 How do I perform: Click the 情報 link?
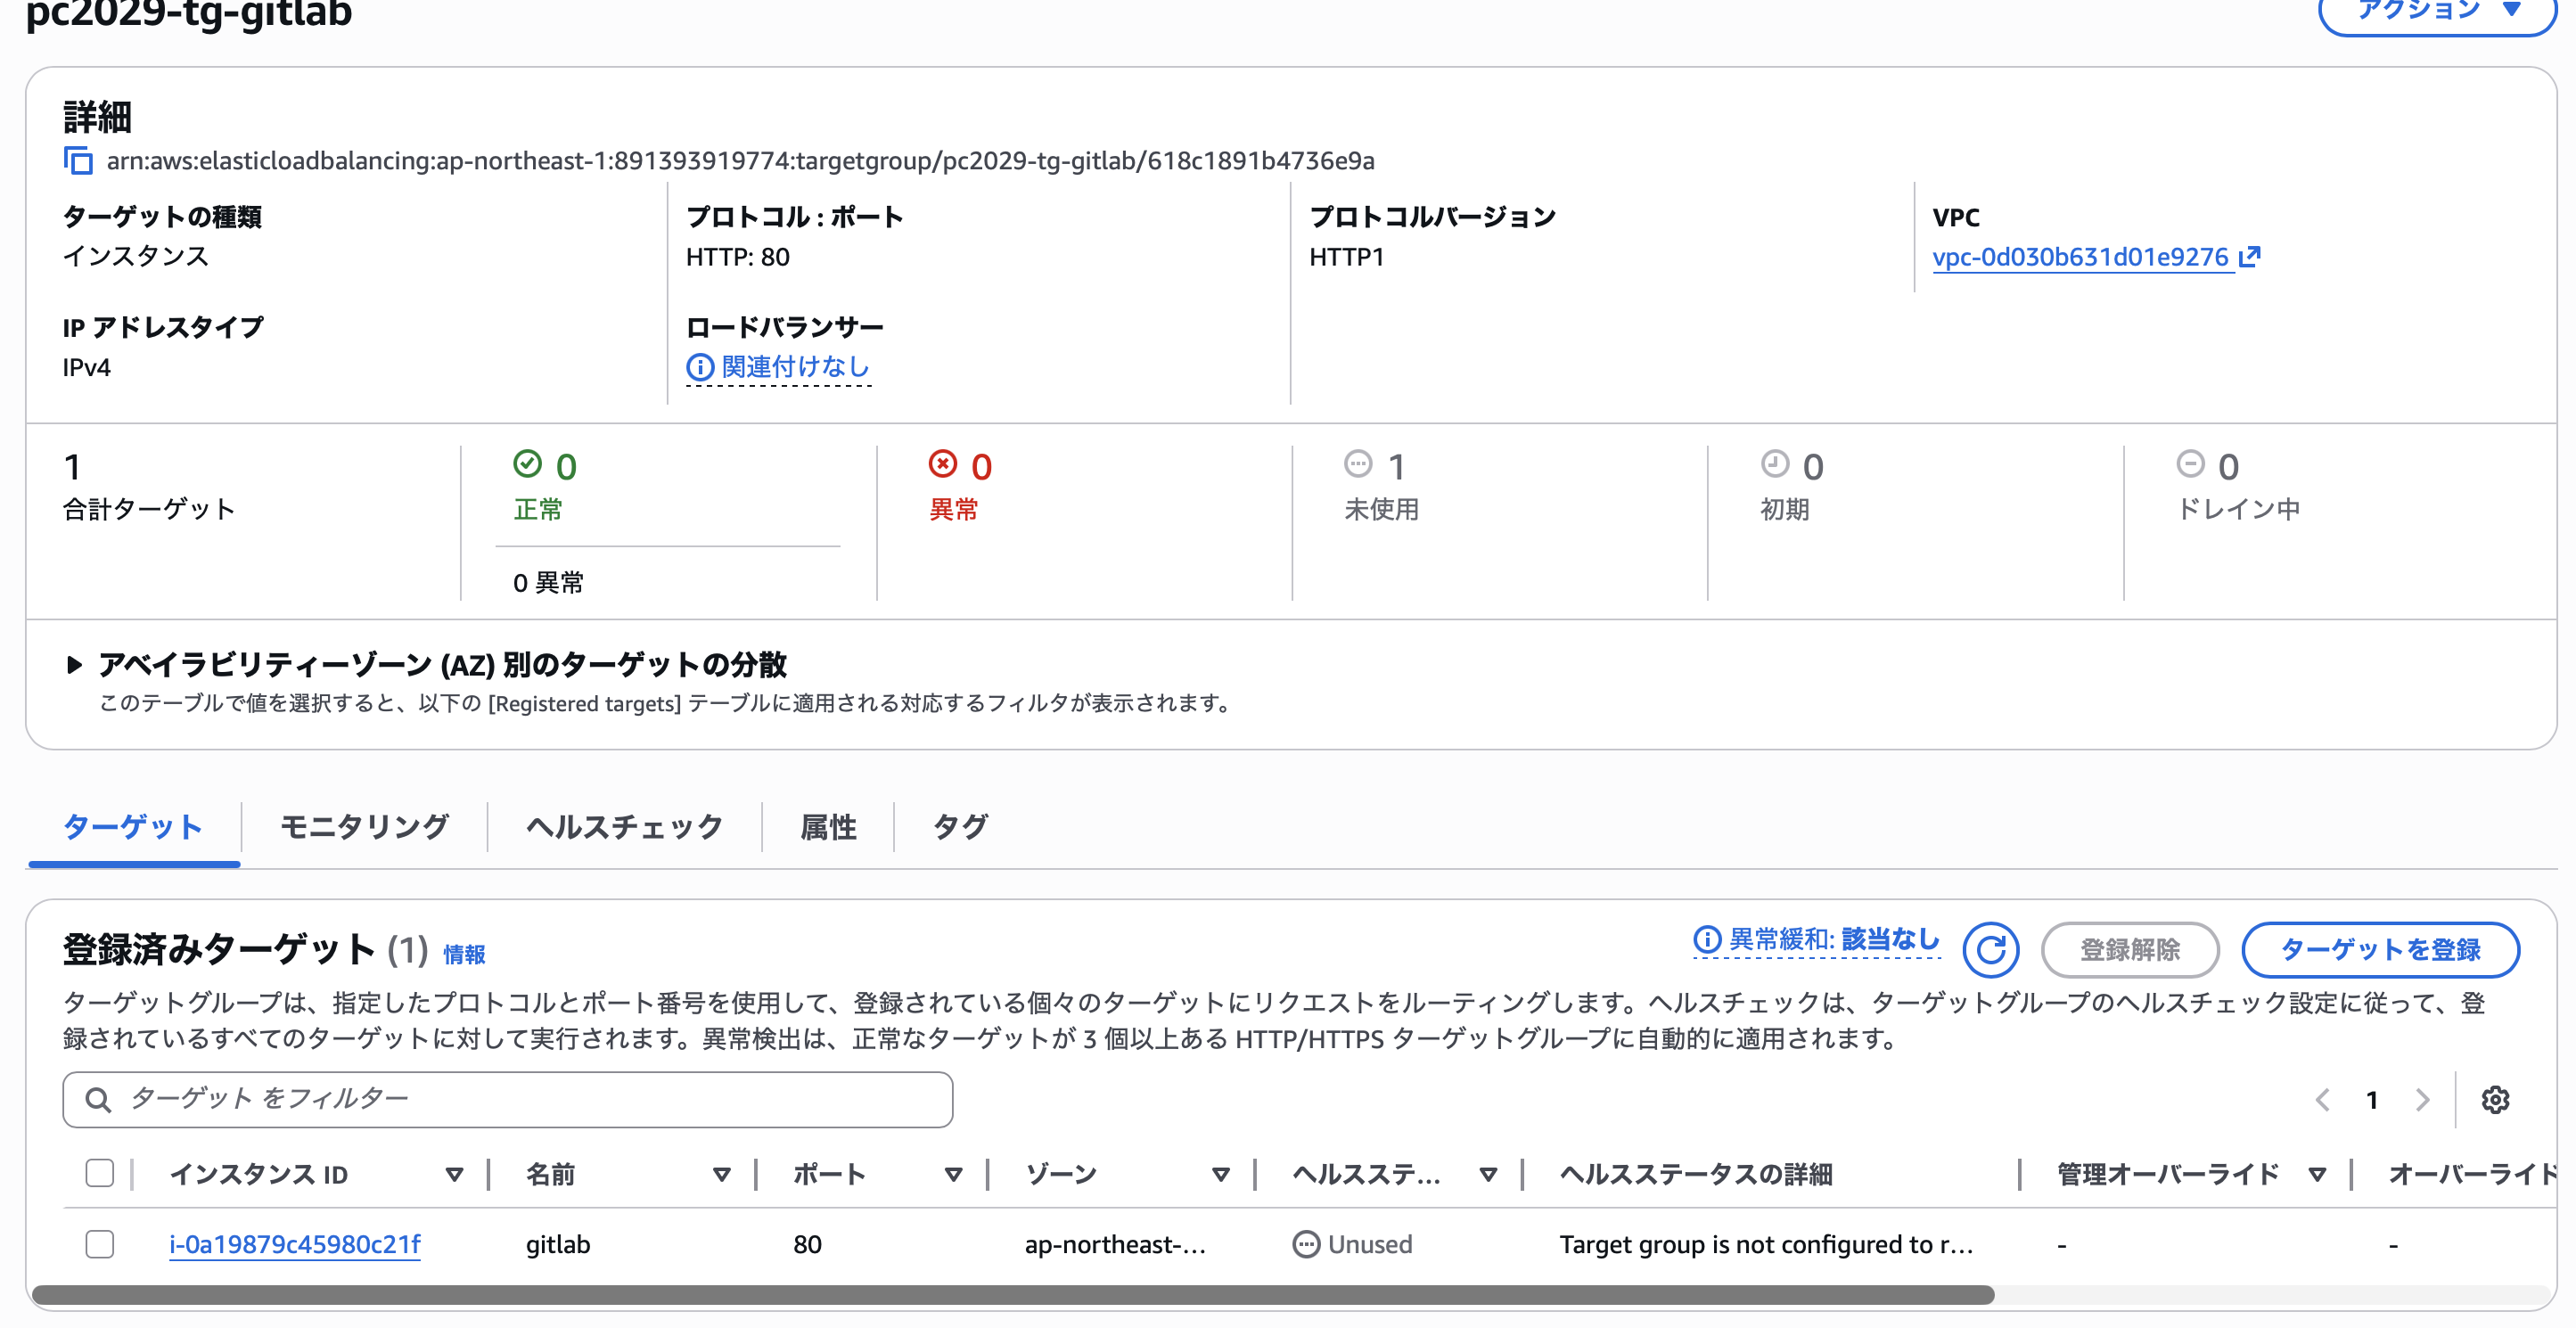pyautogui.click(x=464, y=955)
